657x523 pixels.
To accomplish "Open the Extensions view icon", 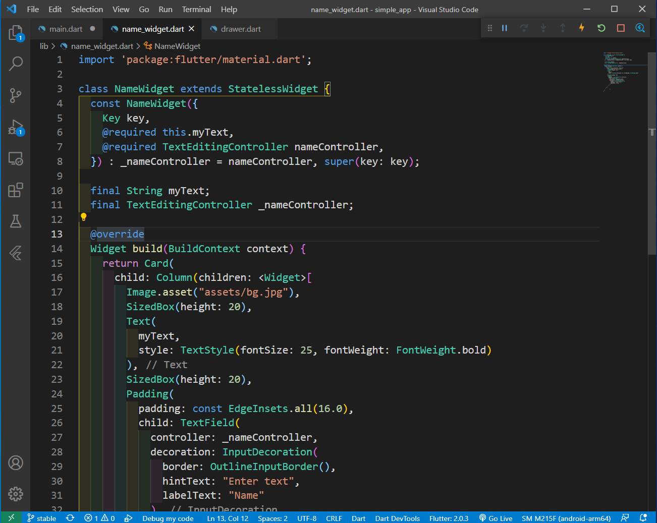I will coord(16,190).
